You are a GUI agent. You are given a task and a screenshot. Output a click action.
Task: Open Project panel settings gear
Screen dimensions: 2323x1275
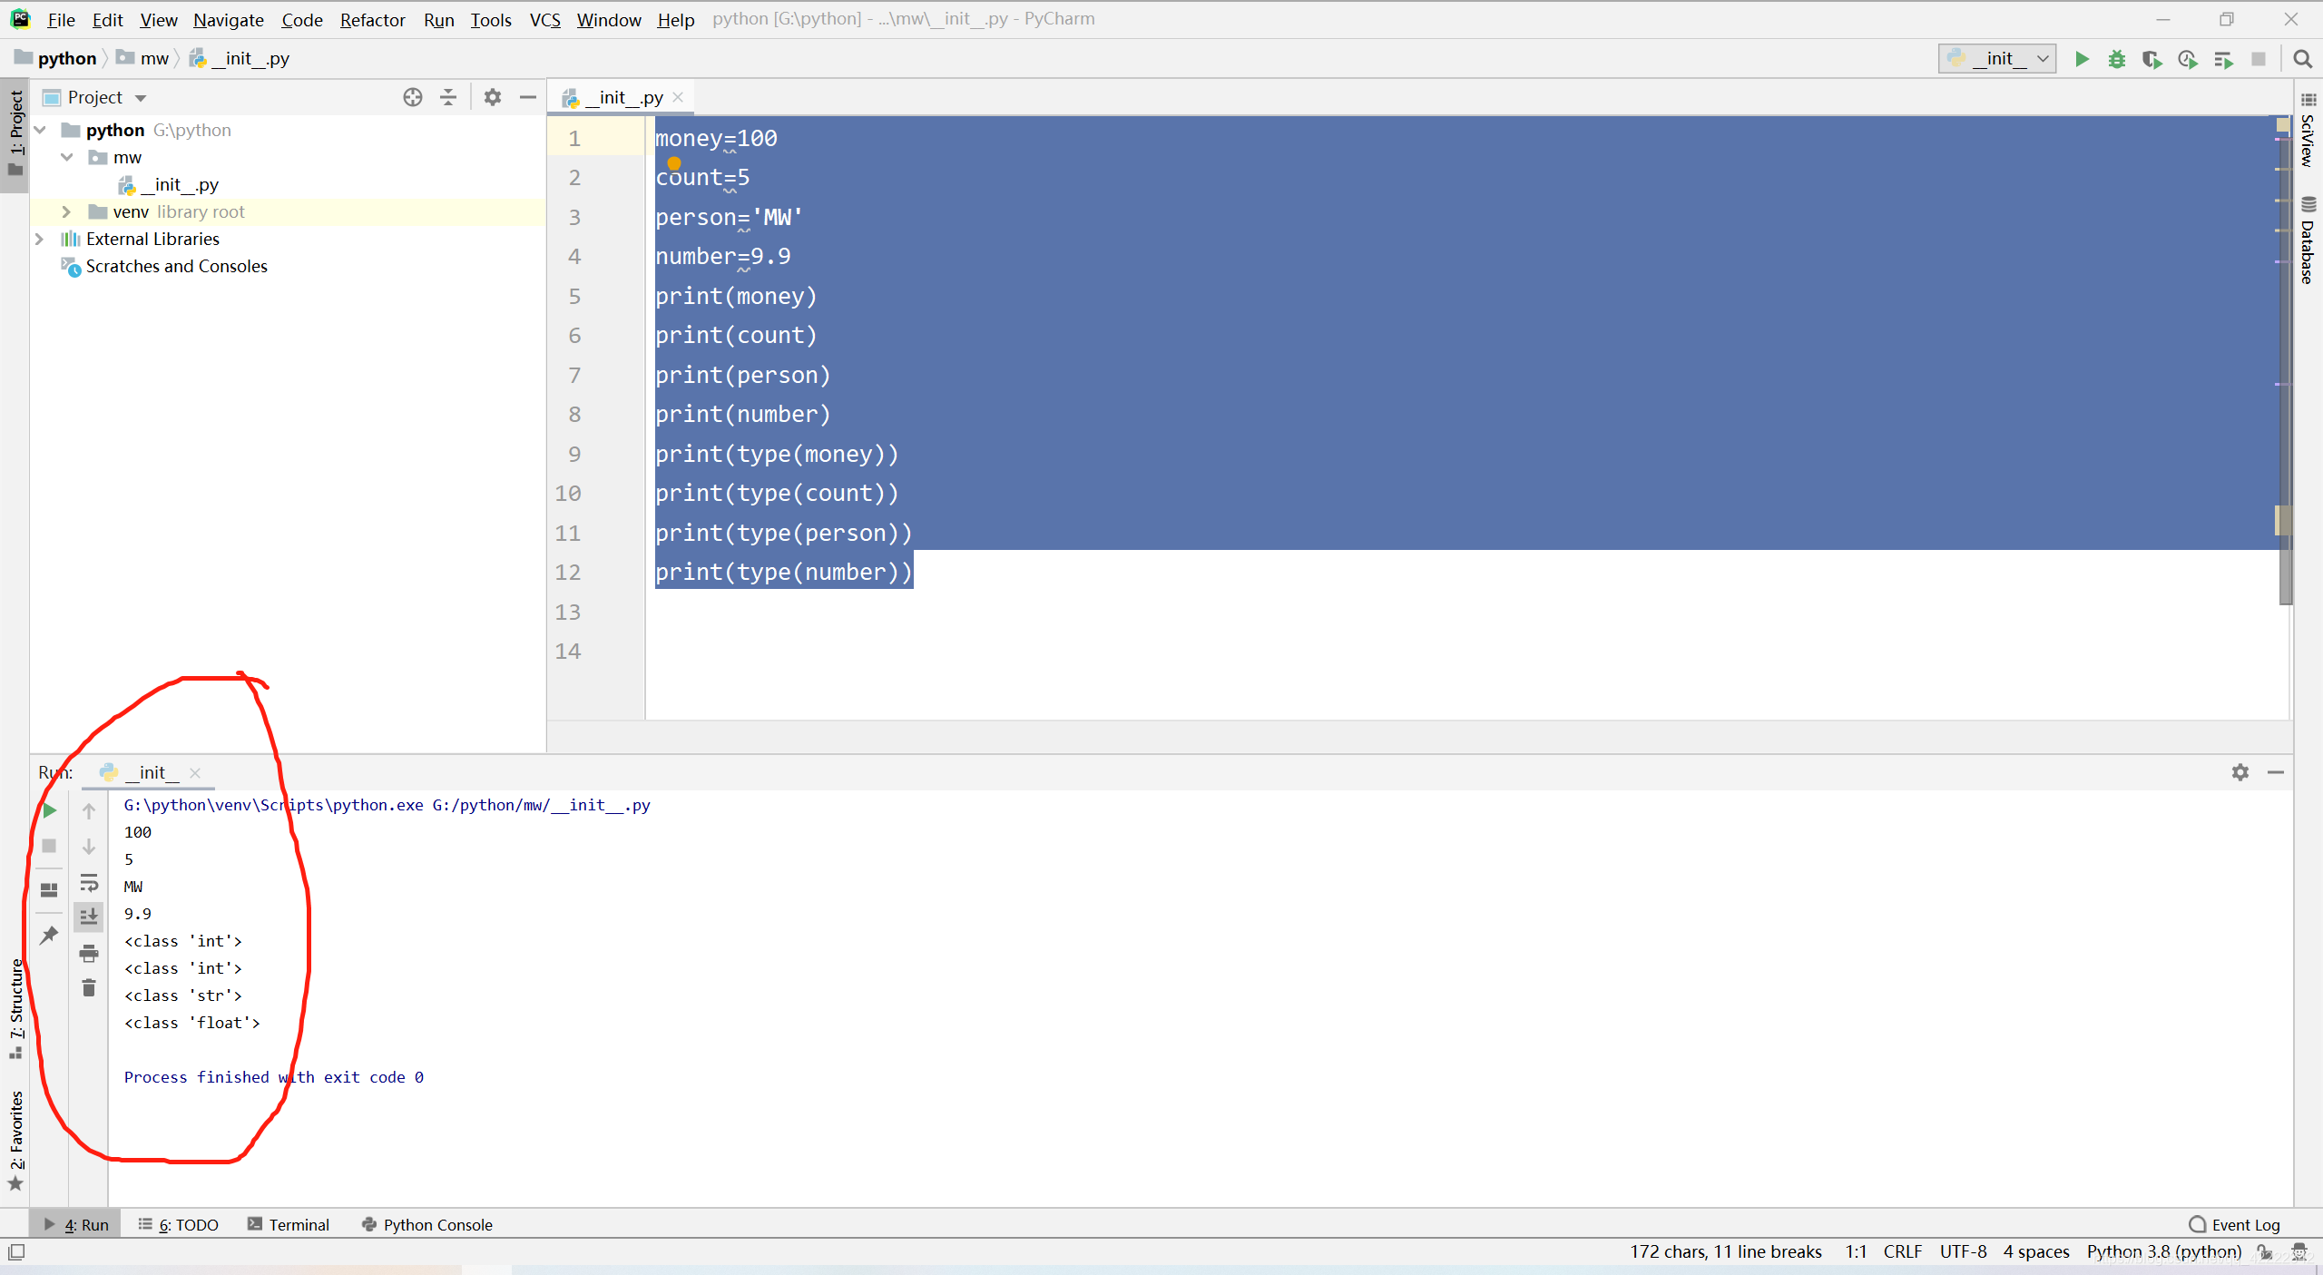(492, 97)
